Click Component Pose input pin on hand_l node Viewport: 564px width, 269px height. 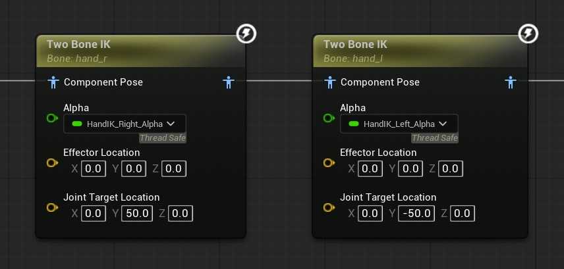331,82
